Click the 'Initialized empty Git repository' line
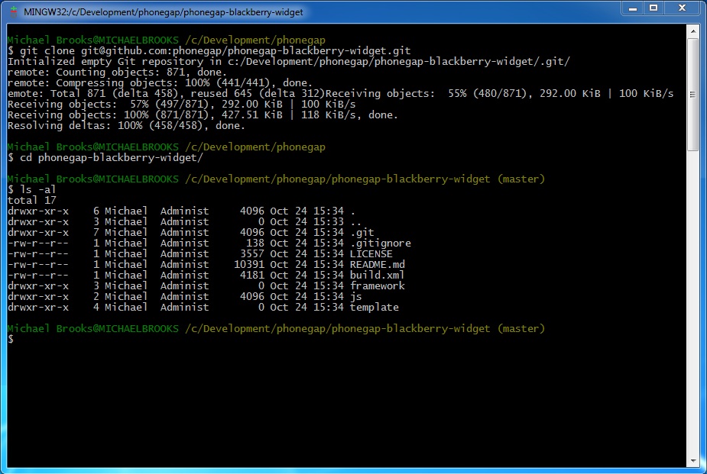This screenshot has width=707, height=474. [289, 62]
